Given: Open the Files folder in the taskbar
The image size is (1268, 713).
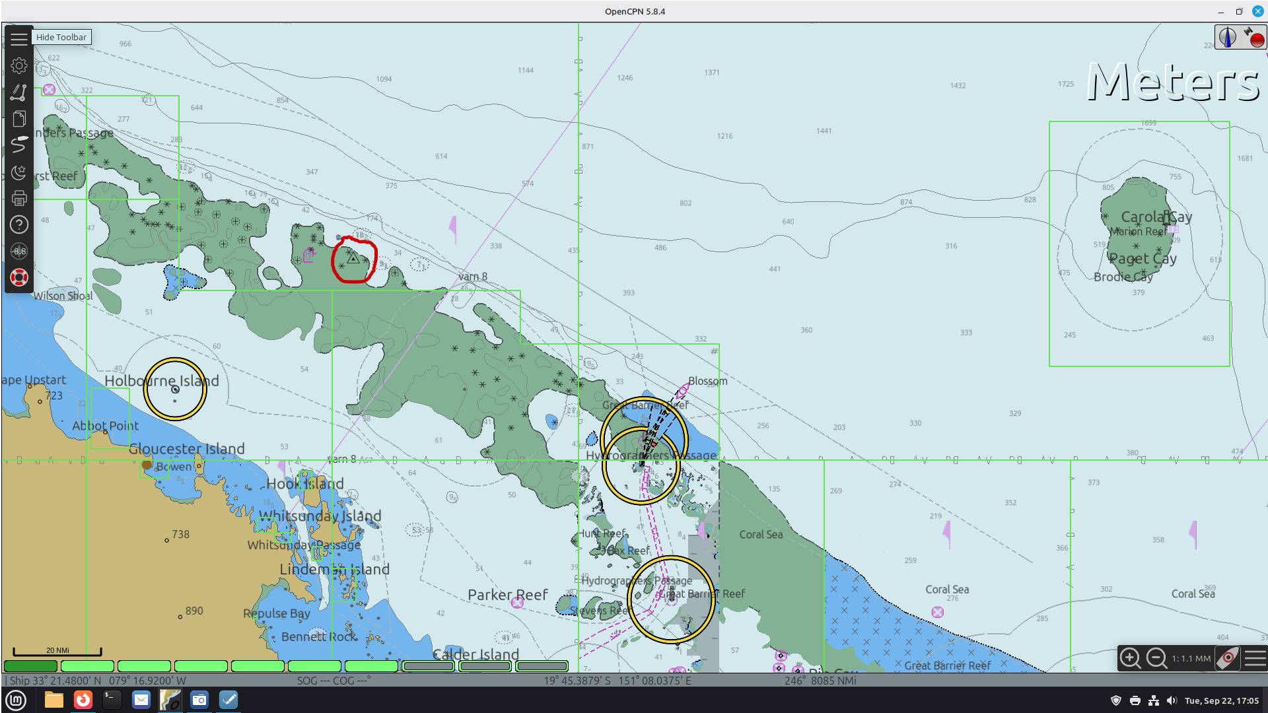Looking at the screenshot, I should [x=53, y=700].
